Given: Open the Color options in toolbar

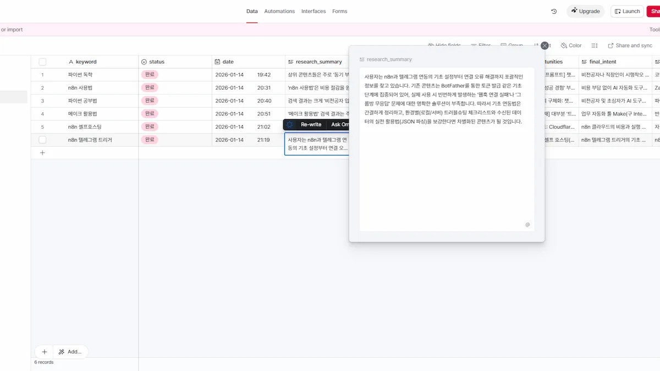Looking at the screenshot, I should [x=571, y=46].
